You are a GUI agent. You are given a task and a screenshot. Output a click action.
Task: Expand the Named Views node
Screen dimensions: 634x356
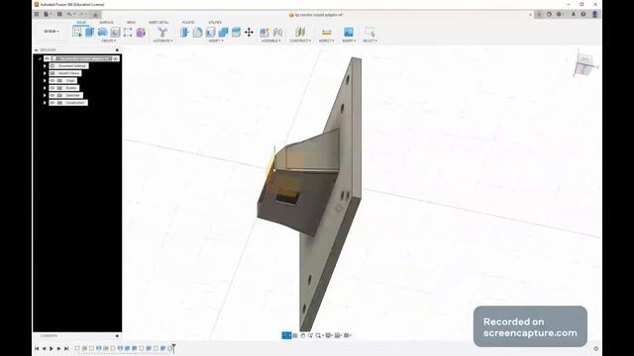coord(45,73)
